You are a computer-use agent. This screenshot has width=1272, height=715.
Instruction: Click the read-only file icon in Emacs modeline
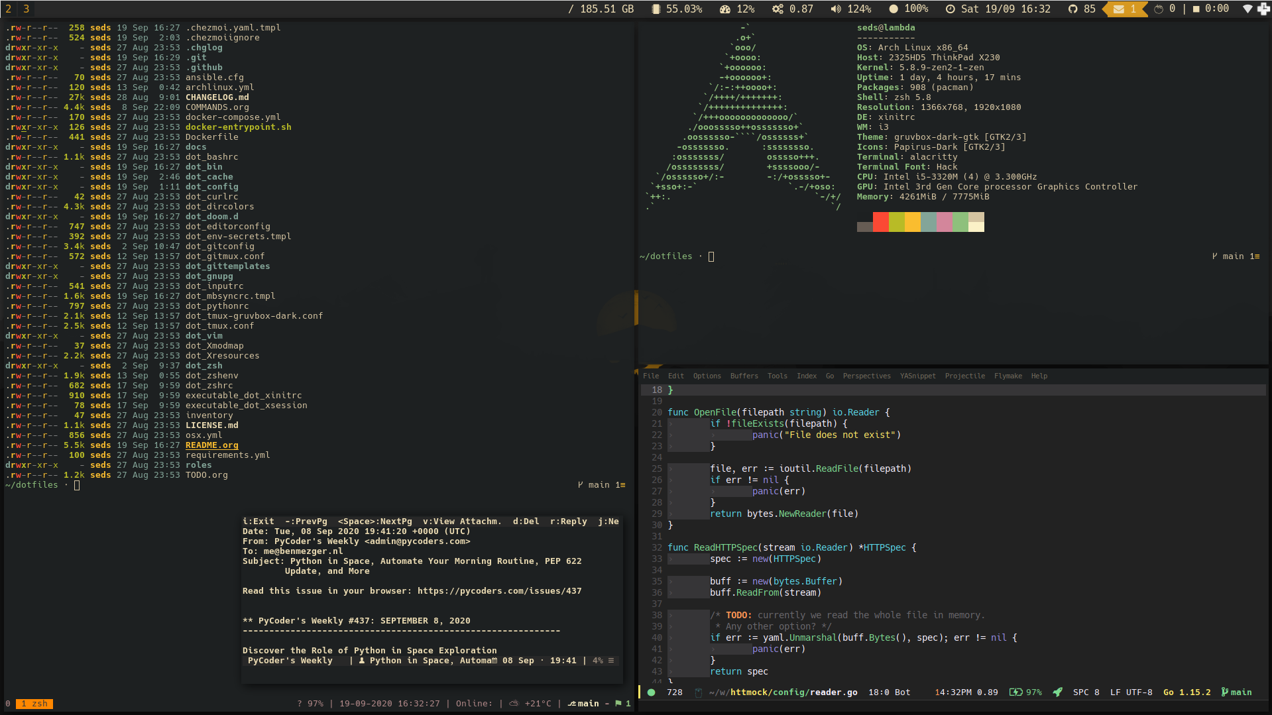(x=698, y=692)
